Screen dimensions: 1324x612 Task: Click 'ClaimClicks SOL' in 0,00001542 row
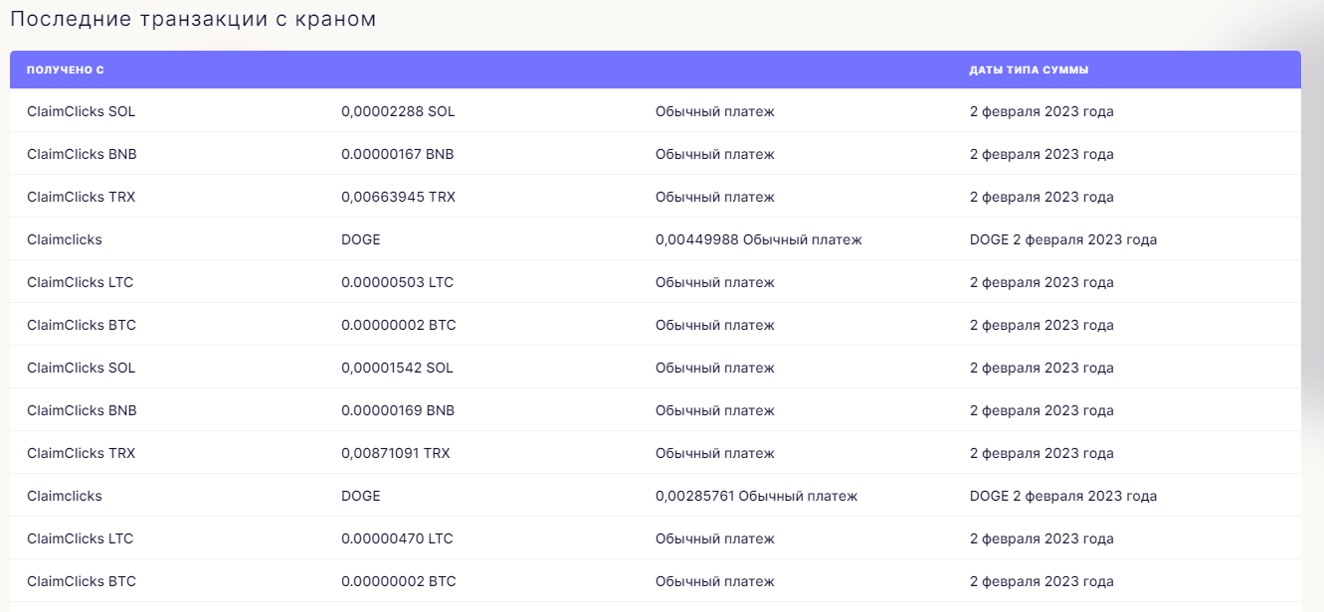[x=81, y=368]
